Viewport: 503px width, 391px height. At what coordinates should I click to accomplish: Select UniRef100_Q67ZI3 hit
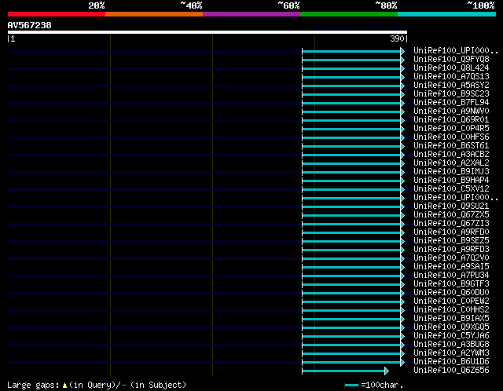point(451,224)
